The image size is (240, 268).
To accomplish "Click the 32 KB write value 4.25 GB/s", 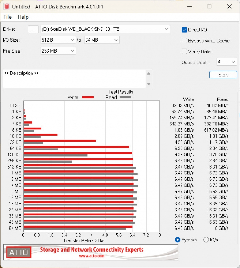I will pos(184,142).
